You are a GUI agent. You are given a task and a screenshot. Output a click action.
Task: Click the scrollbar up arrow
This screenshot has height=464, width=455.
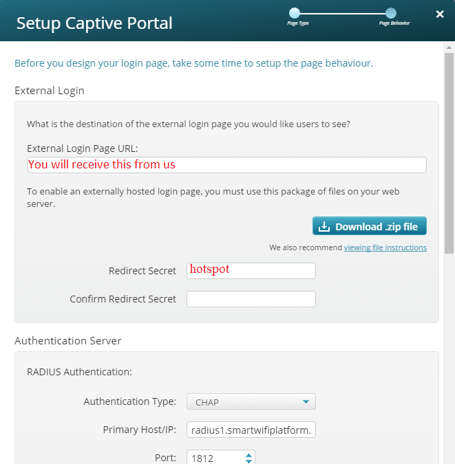(449, 47)
